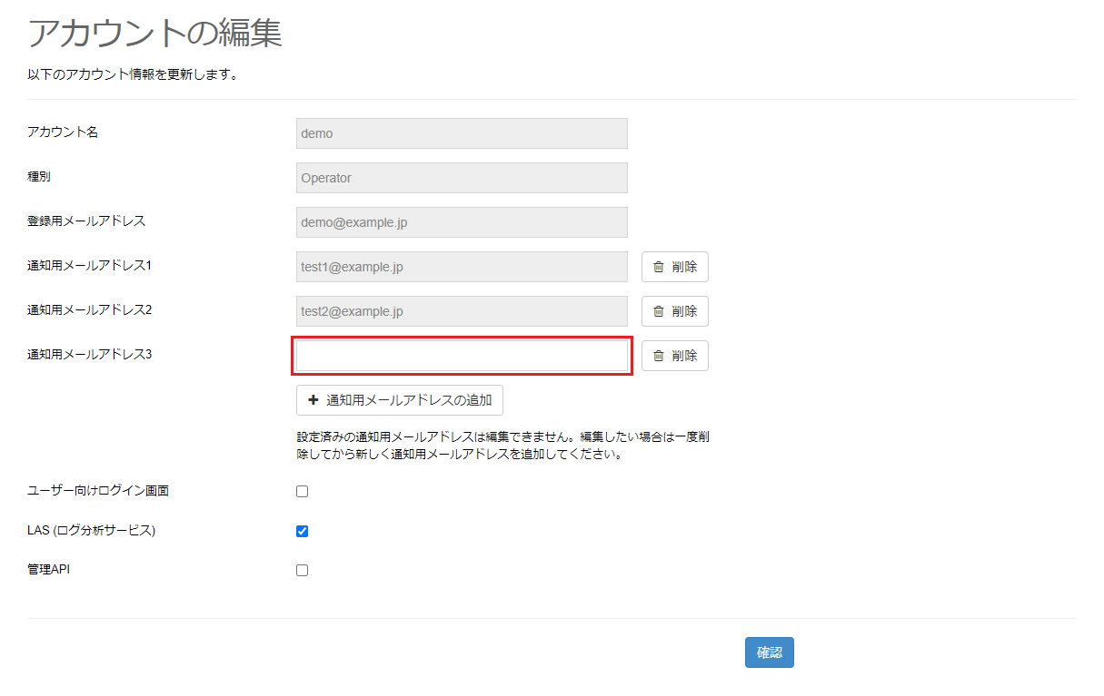Image resolution: width=1104 pixels, height=696 pixels.
Task: Select the trash icon in the topmost 削除 button
Action: tap(661, 267)
